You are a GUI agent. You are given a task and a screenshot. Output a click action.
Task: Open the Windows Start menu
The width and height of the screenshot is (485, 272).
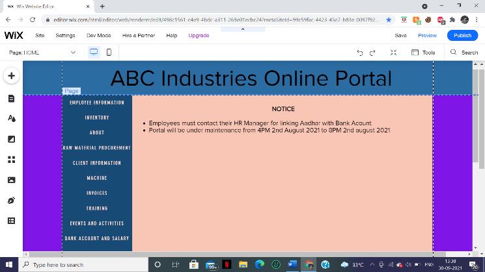pos(9,265)
